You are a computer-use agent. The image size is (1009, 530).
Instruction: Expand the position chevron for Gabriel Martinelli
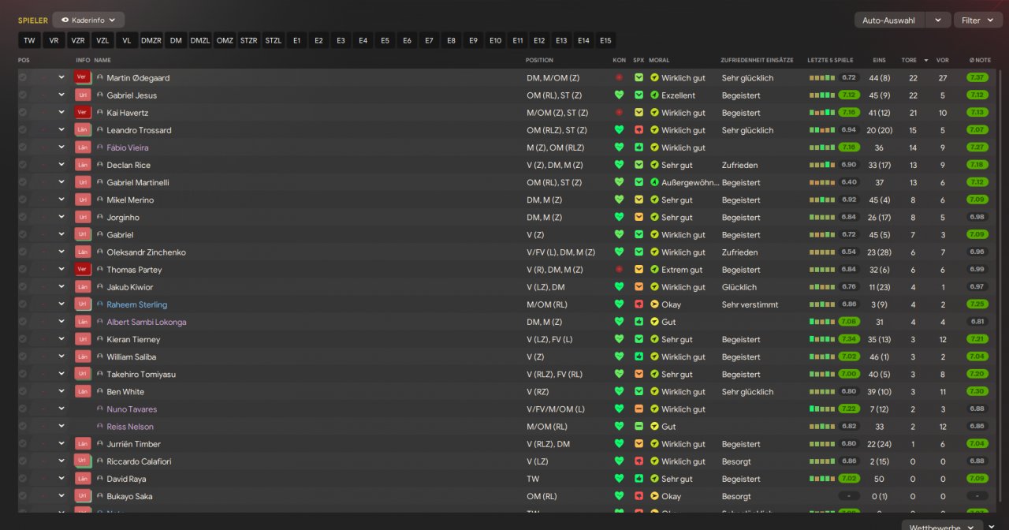(x=61, y=182)
